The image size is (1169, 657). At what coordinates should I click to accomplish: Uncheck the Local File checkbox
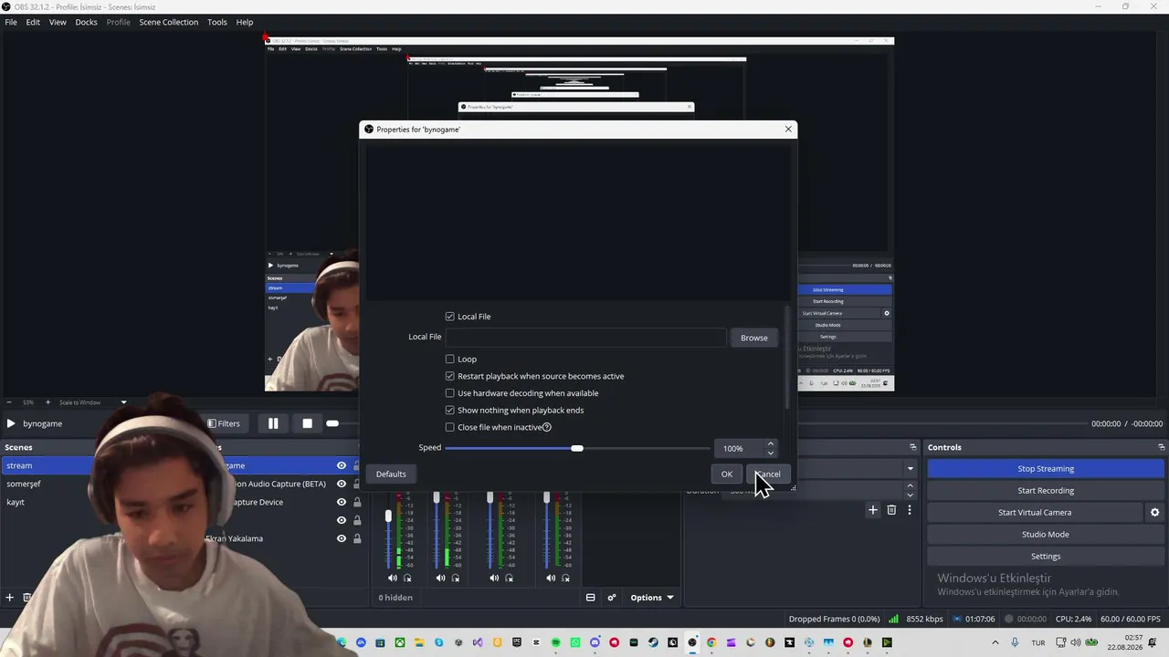449,317
